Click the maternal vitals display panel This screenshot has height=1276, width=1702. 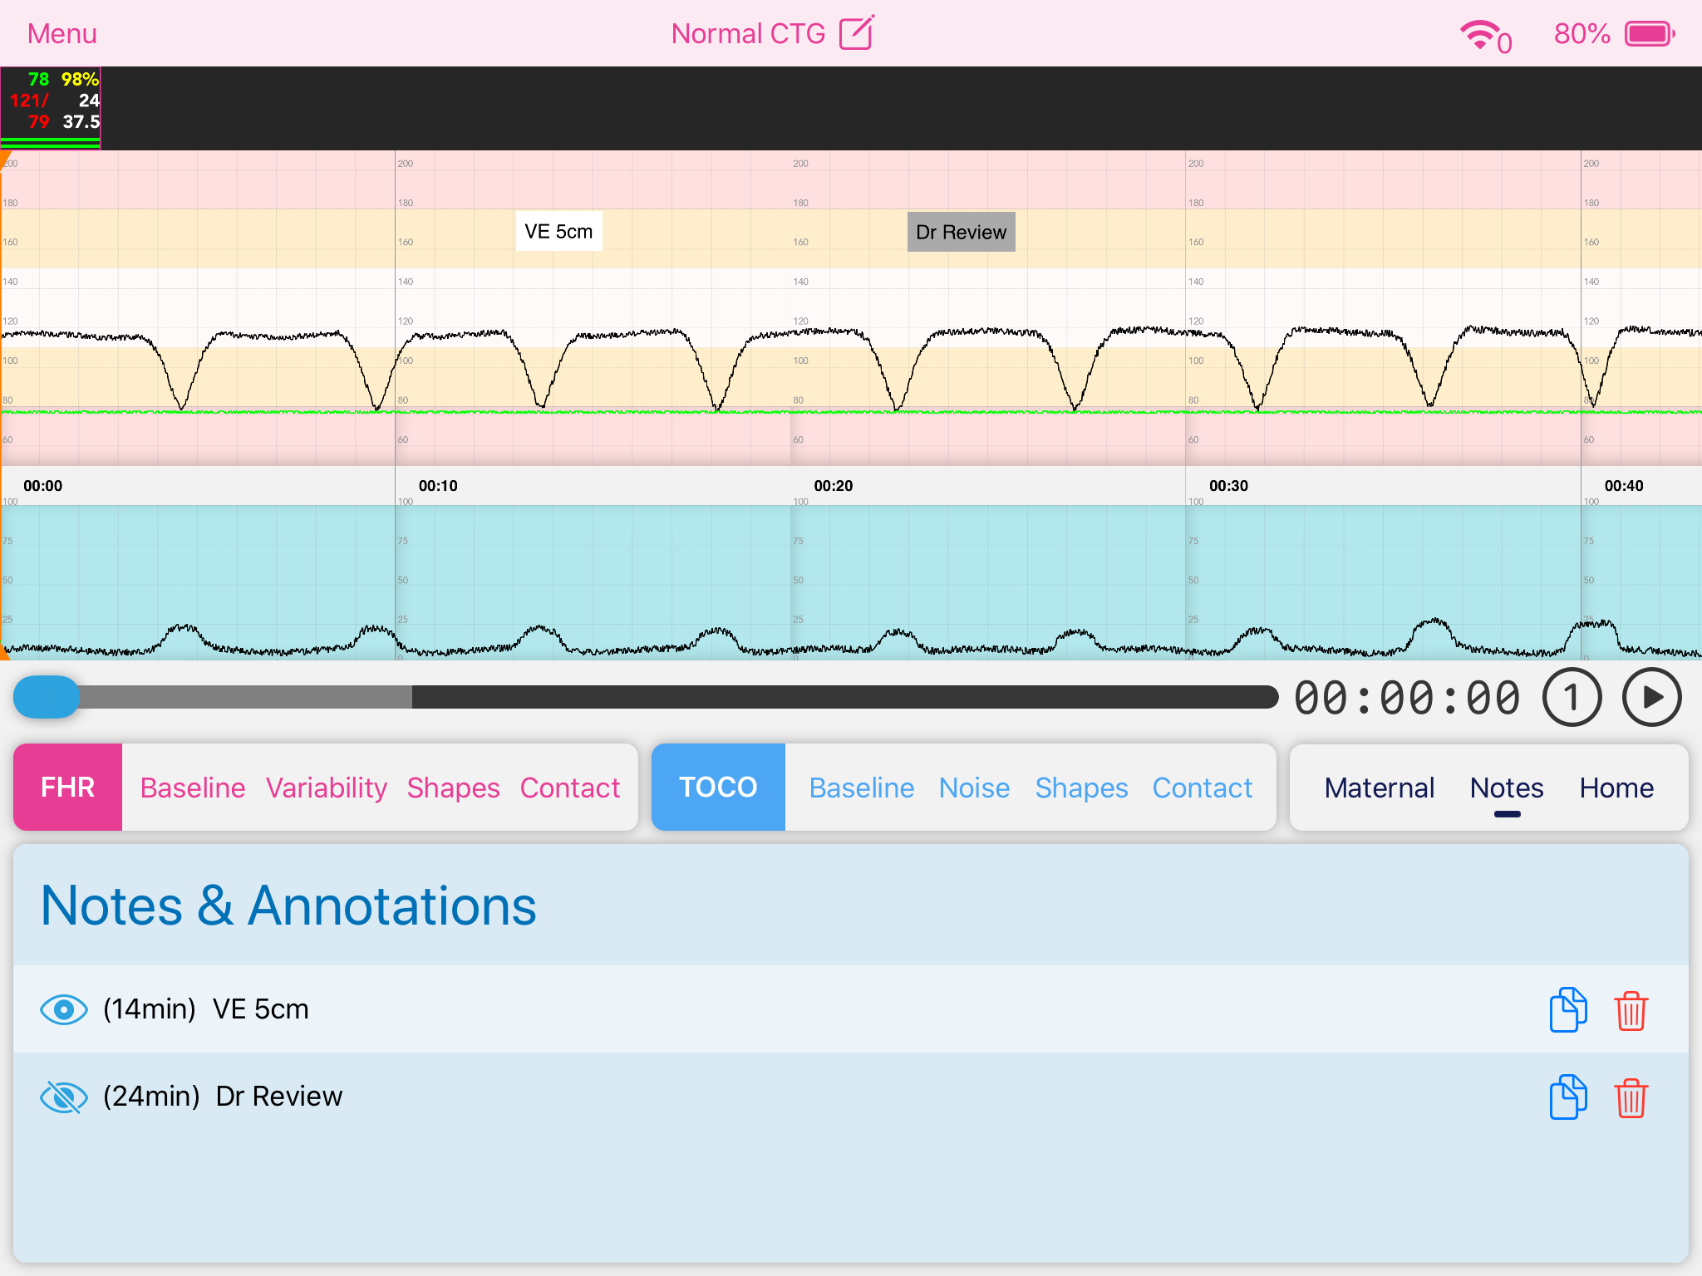pyautogui.click(x=51, y=108)
